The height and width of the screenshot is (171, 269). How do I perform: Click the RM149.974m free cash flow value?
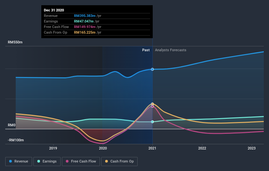(x=85, y=27)
